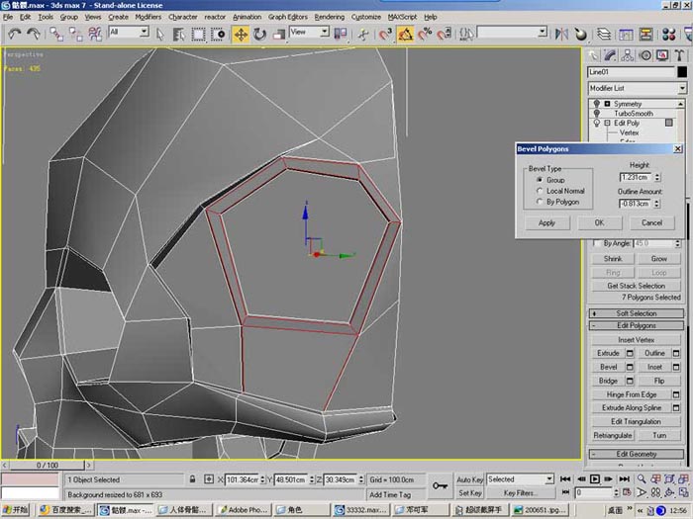This screenshot has height=519, width=693.
Task: Collapse the Edit Polygons rollout
Action: [636, 325]
